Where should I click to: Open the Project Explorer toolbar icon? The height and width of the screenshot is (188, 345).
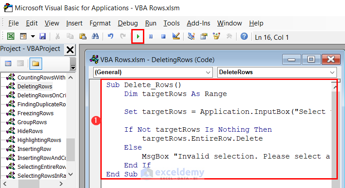[x=191, y=36]
